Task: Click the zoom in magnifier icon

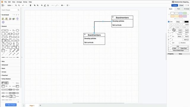Action: 16,5
